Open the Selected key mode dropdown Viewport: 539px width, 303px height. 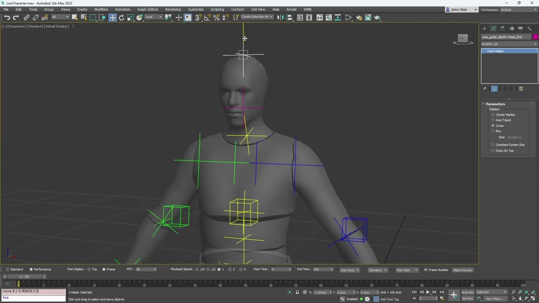pyautogui.click(x=491, y=292)
